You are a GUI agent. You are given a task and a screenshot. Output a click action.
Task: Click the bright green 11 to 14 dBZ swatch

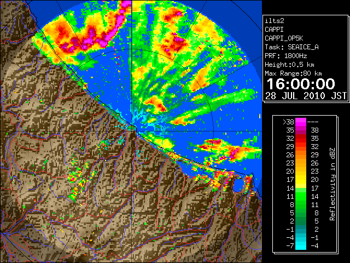point(301,196)
